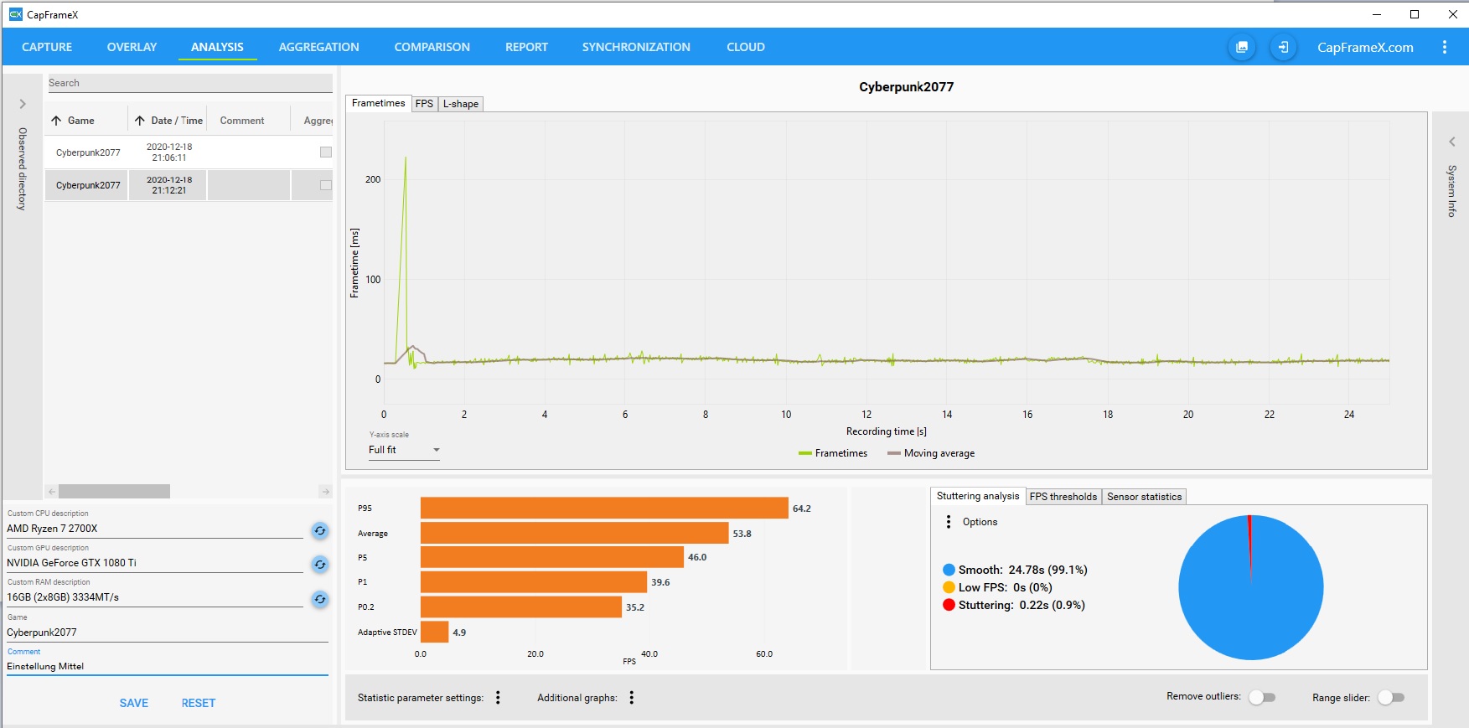The height and width of the screenshot is (728, 1469).
Task: Open the Y-axis scale Full fit dropdown
Action: 404,450
